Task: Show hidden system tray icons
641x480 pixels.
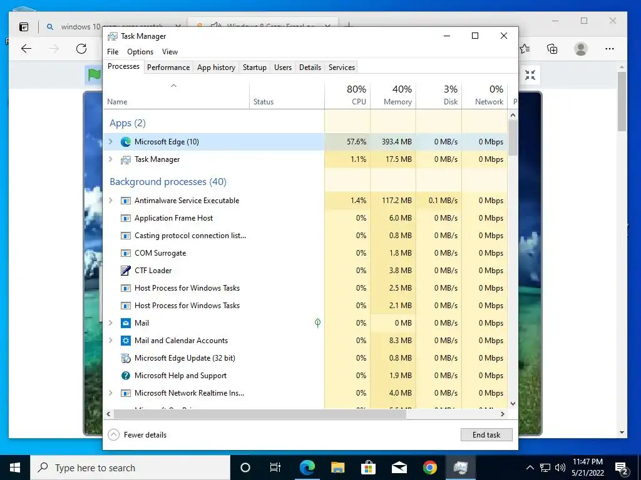Action: tap(530, 467)
